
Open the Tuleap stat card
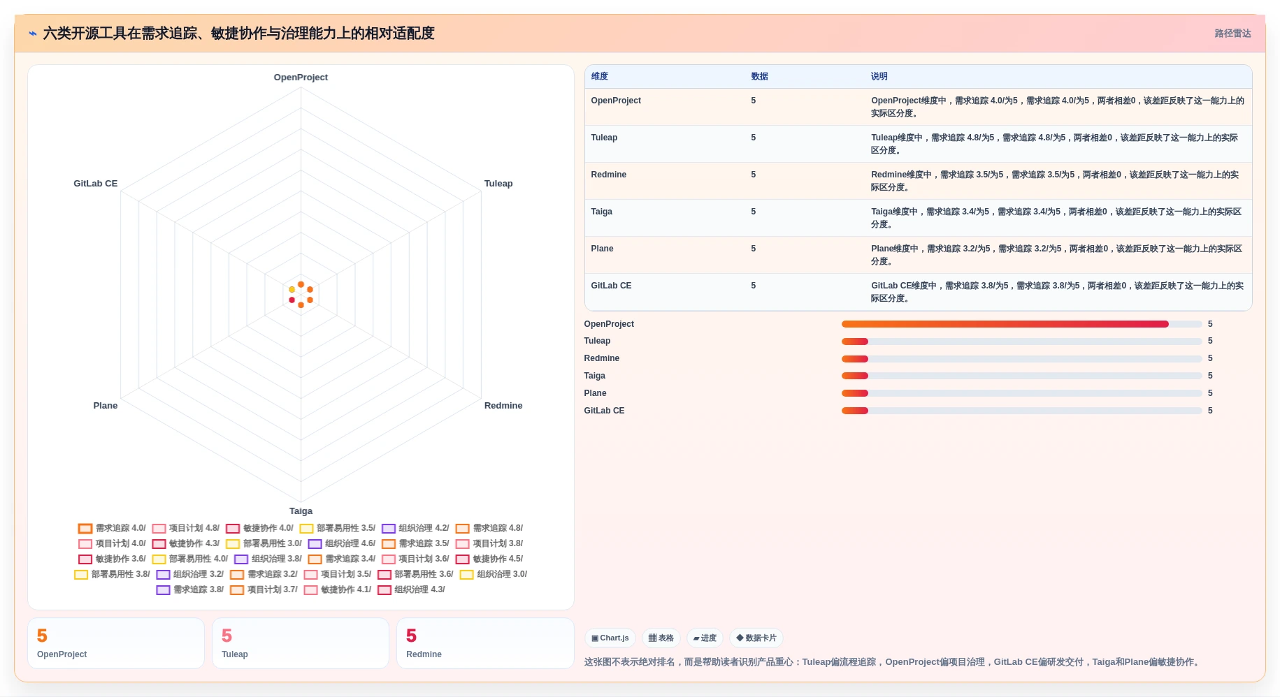point(301,643)
